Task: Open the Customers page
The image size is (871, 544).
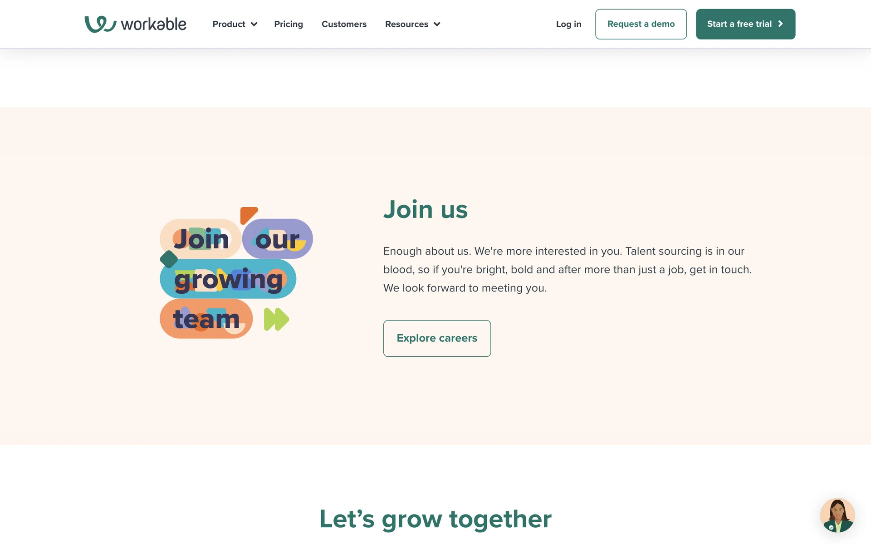Action: click(344, 24)
